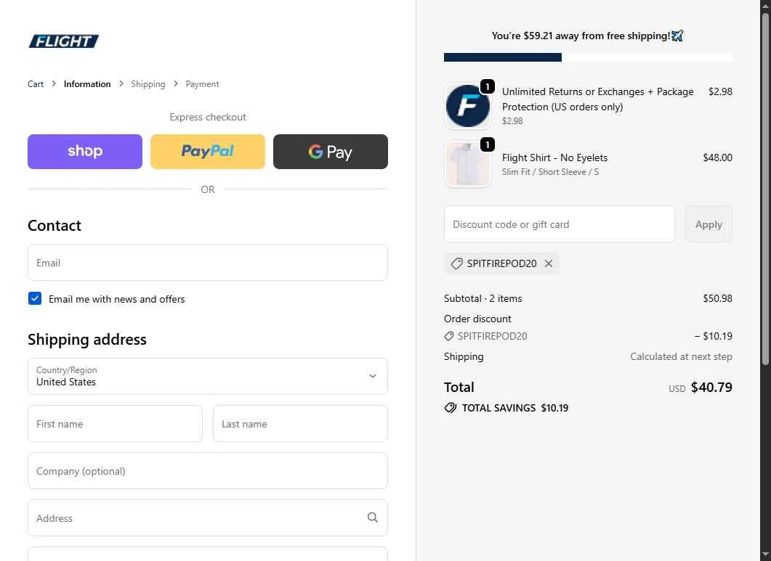Pay with Google Pay express button
This screenshot has width=771, height=561.
[331, 152]
